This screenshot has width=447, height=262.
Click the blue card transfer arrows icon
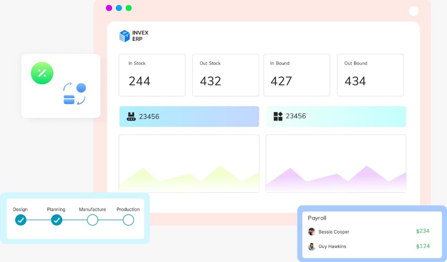coord(74,94)
